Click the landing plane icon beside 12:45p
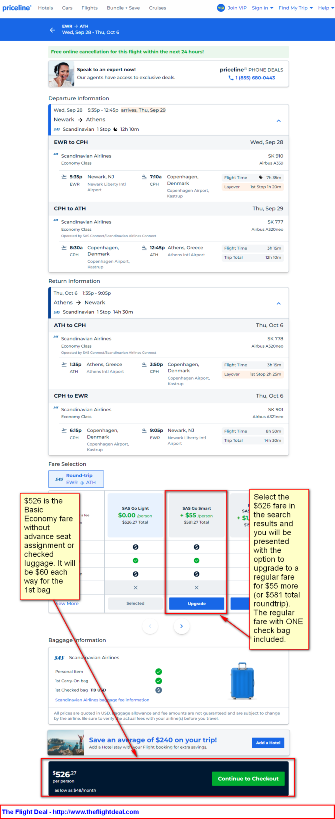Screen dimensions: 335x819 coord(144,248)
